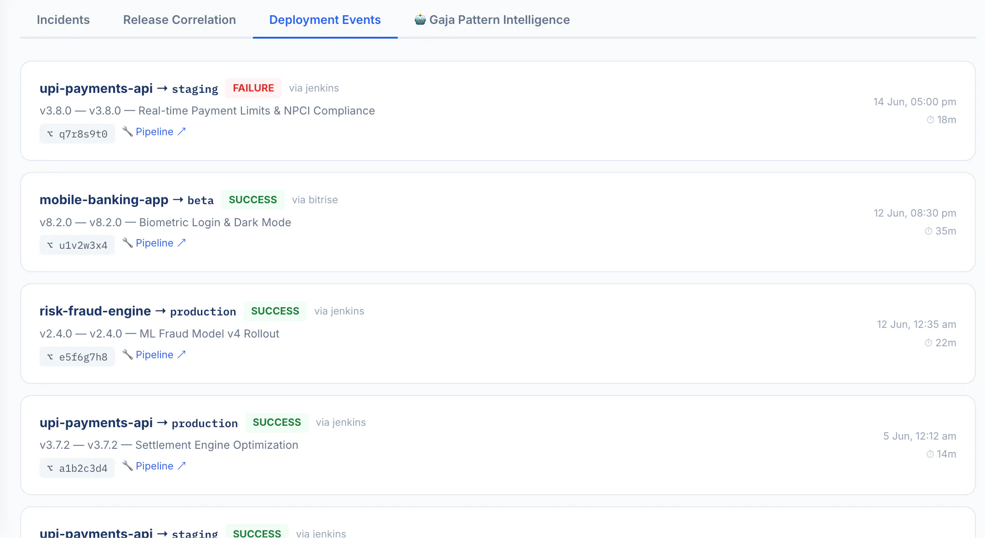Select the Deployment Events tab

click(x=325, y=20)
